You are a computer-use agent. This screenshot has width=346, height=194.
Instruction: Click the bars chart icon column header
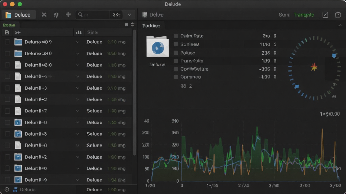point(79,32)
